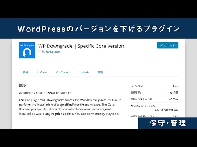
Task: Click the banner title WordPressのバージョンを下げるプラグイン
Action: [x=98, y=29]
